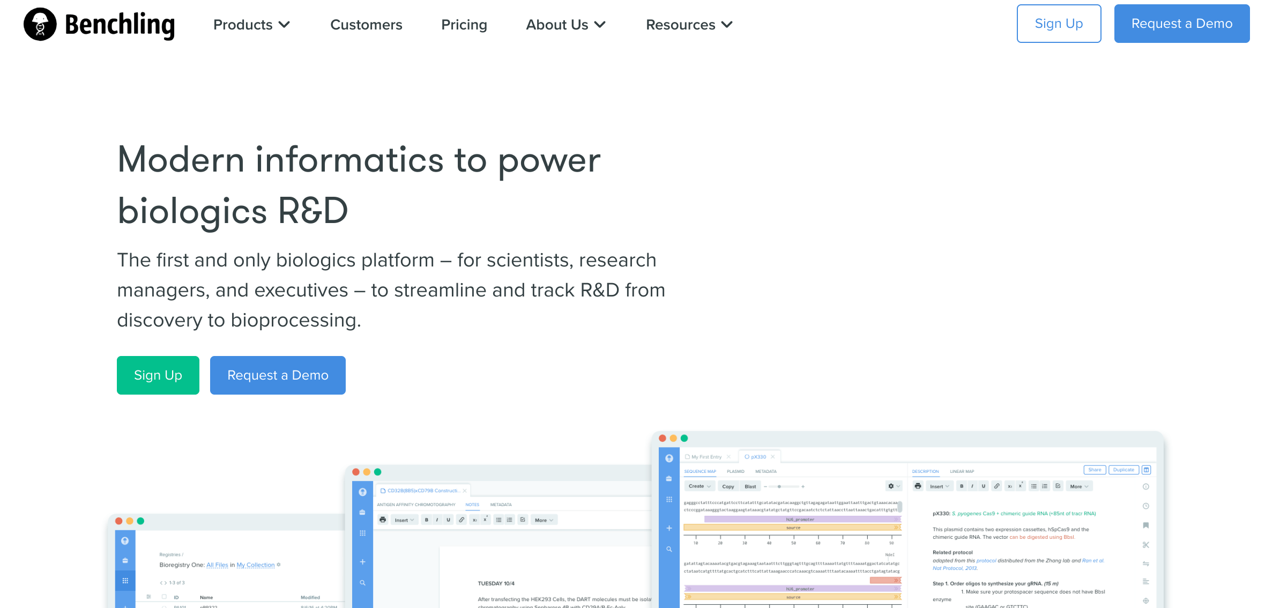Screen dimensions: 1280x608
Task: Click the bookmark icon in pX330 right sidebar
Action: pyautogui.click(x=1146, y=525)
